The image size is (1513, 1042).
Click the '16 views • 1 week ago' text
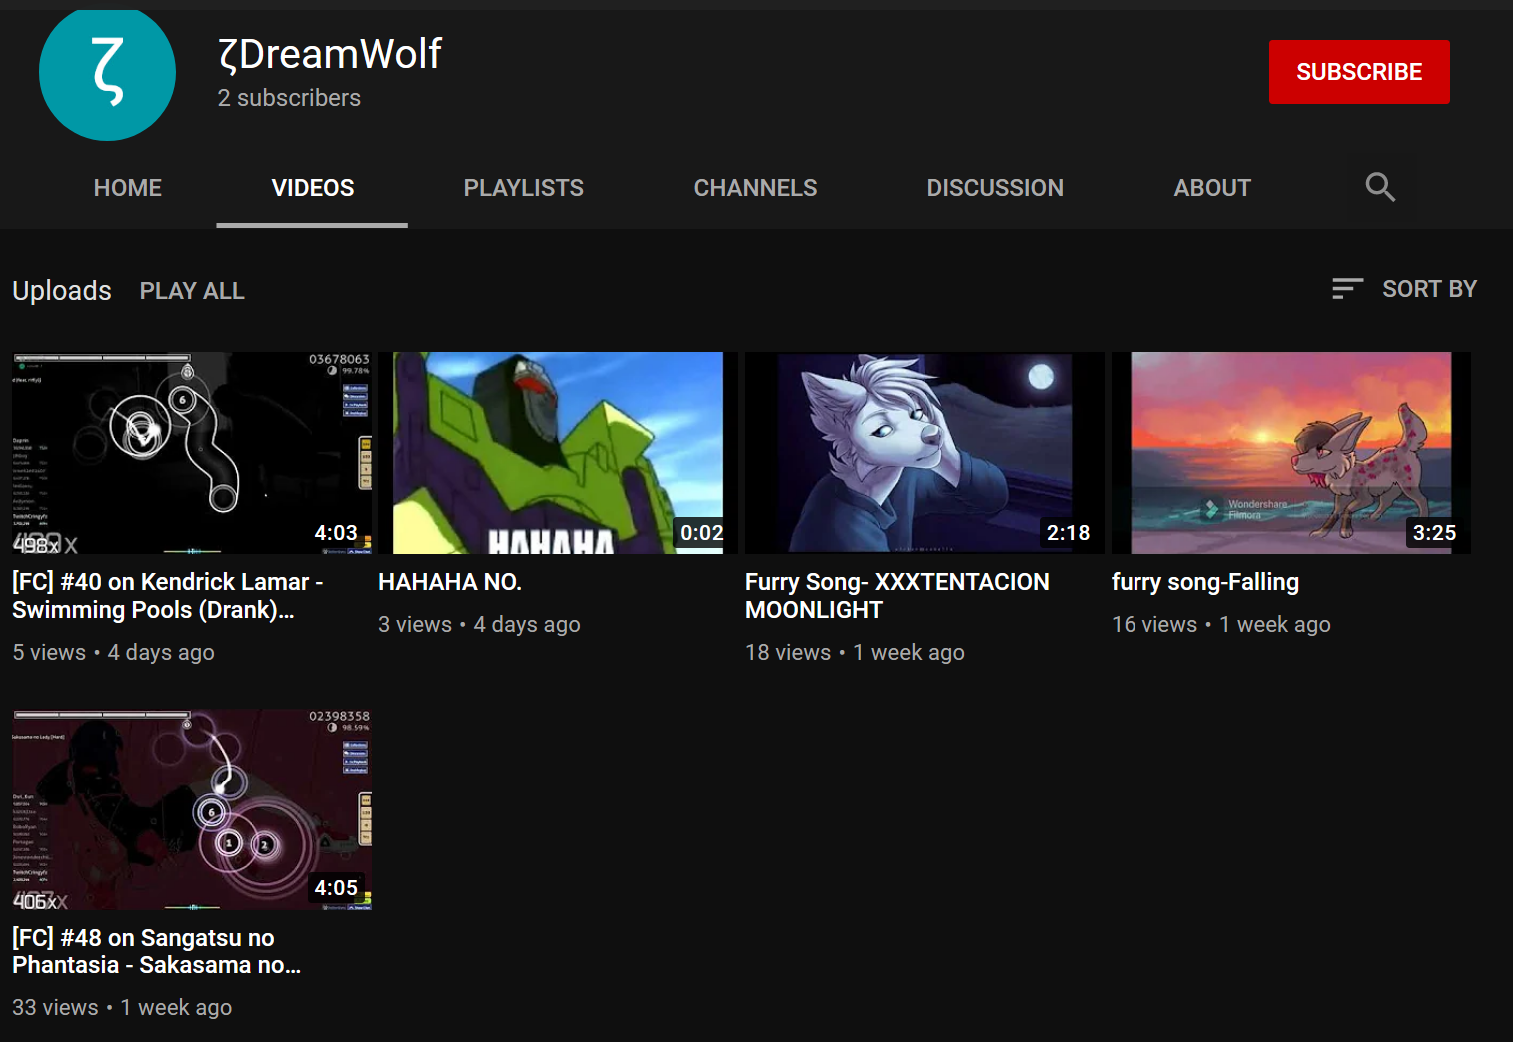pos(1221,625)
